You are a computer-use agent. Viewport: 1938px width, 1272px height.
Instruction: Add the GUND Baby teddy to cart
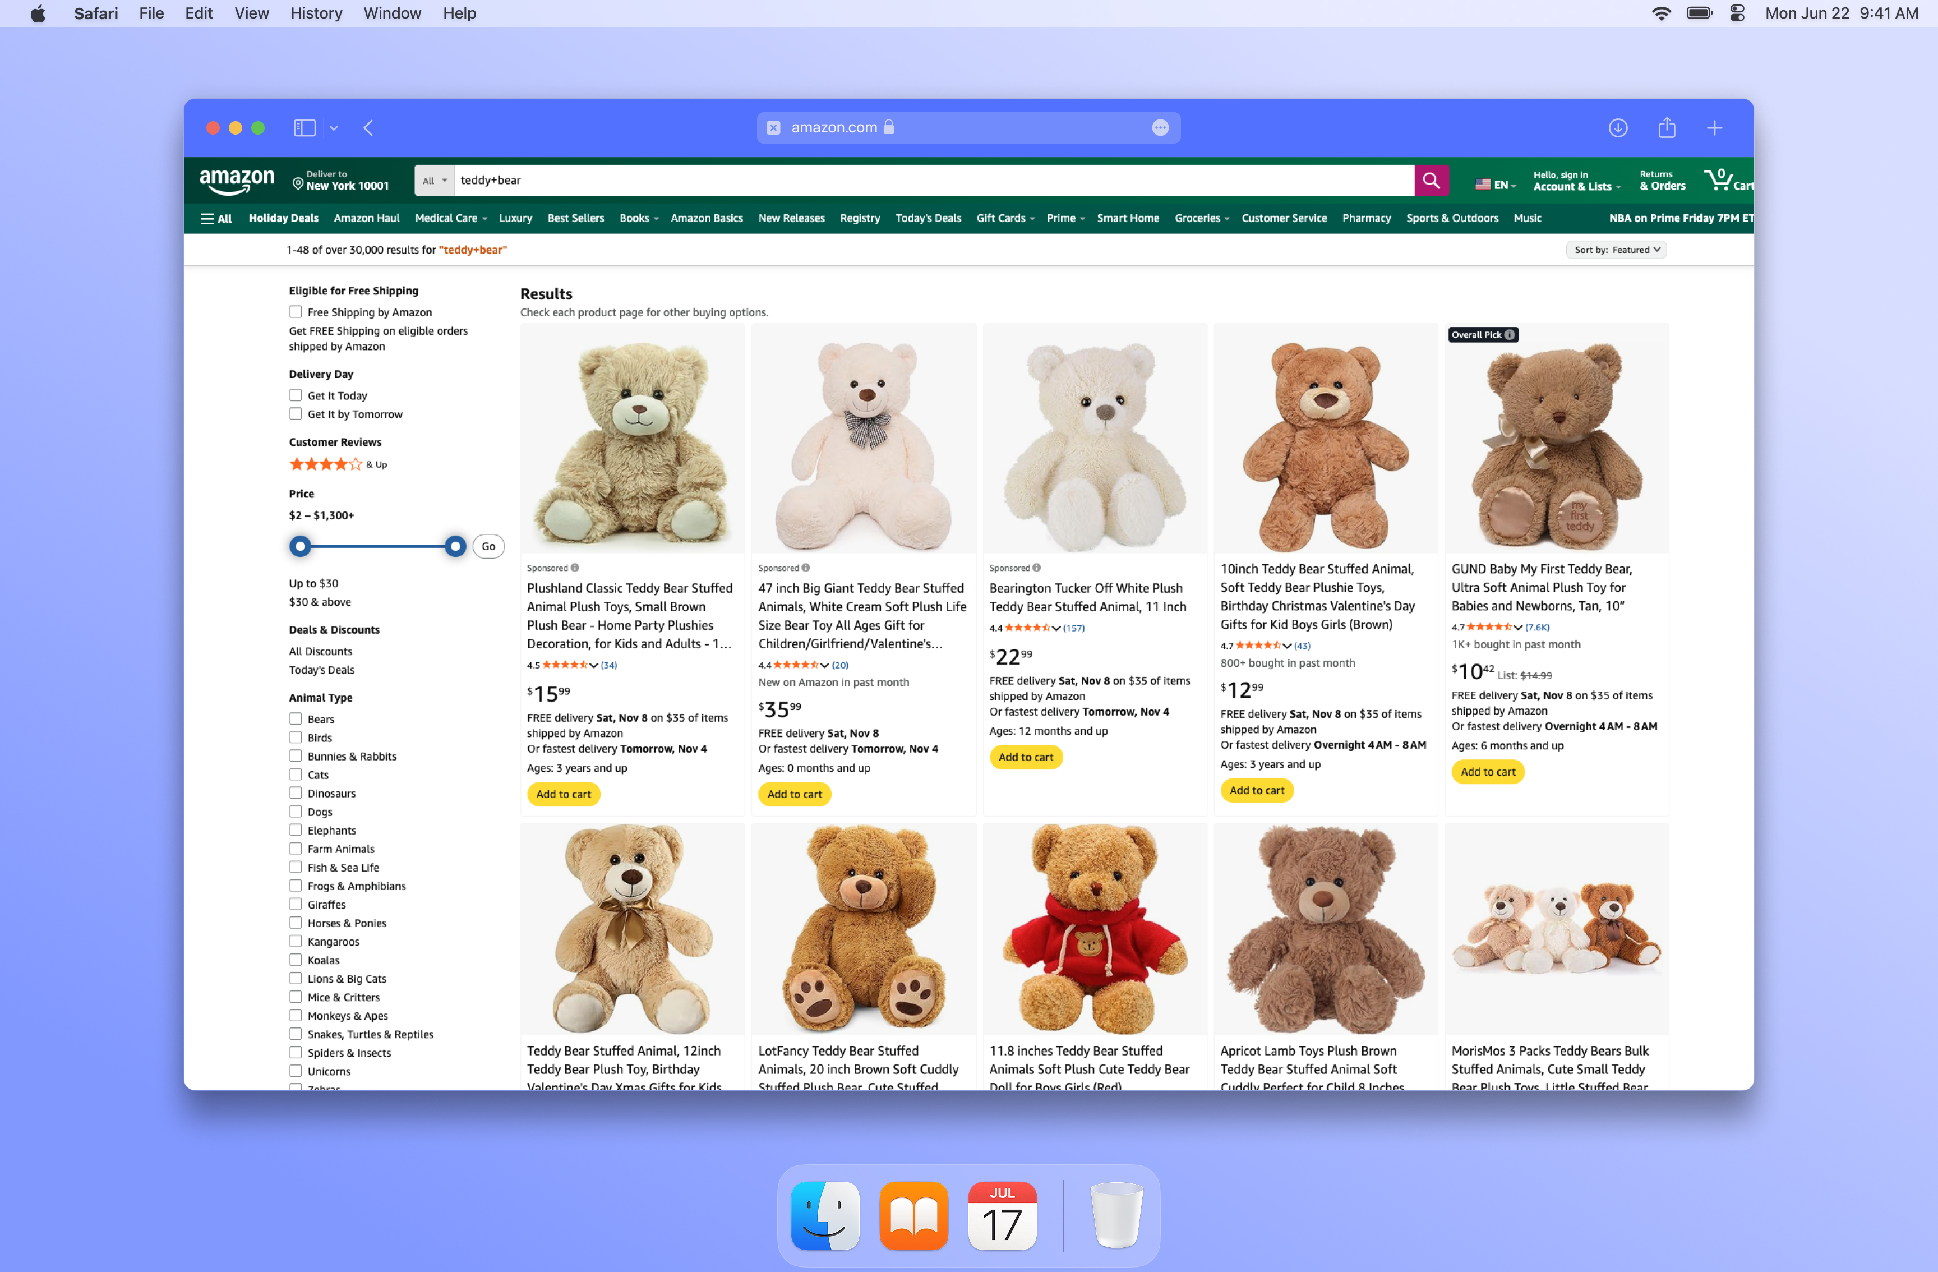pos(1487,771)
